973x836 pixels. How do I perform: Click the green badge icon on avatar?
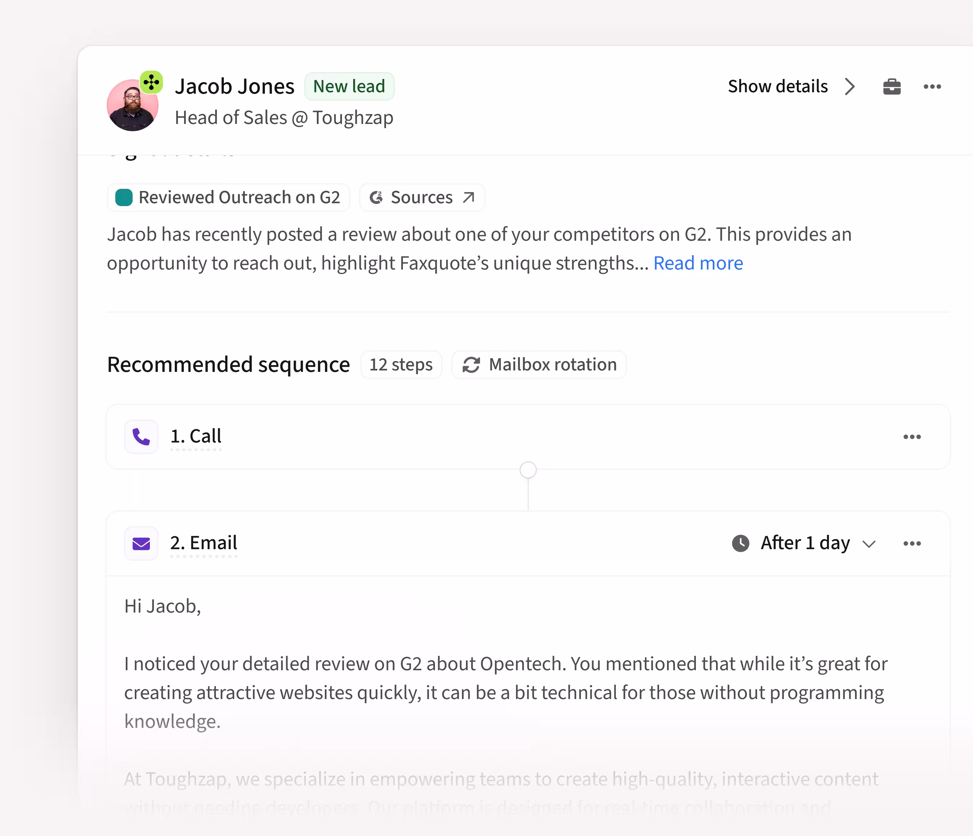[x=151, y=83]
